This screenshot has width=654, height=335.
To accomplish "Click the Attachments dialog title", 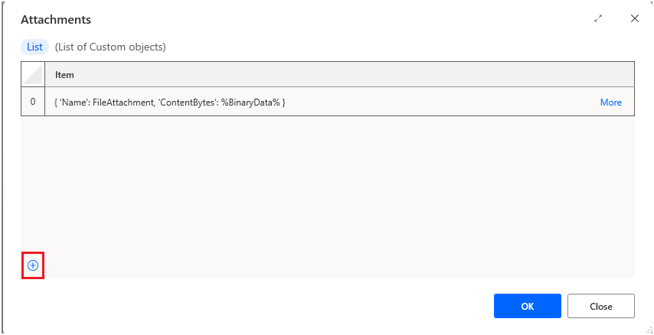I will tap(56, 20).
